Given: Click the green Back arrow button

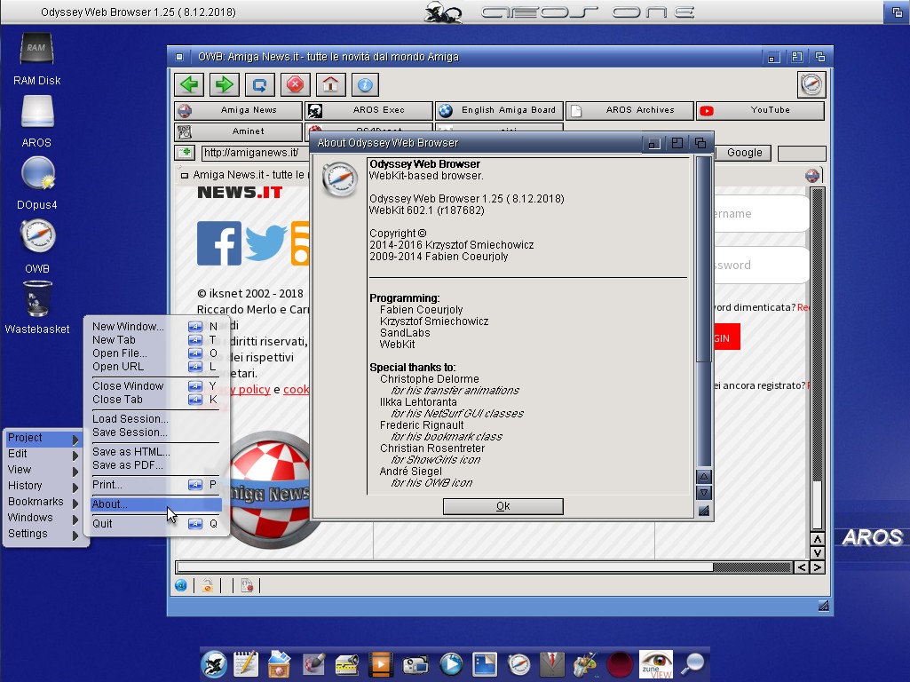Looking at the screenshot, I should [x=188, y=84].
